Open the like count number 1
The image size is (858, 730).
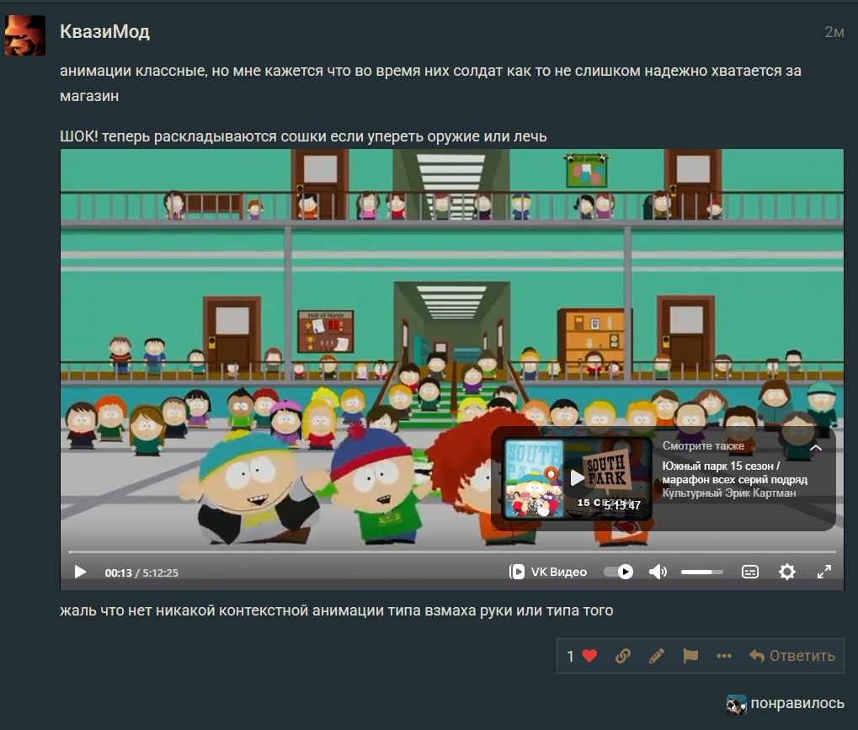[570, 656]
